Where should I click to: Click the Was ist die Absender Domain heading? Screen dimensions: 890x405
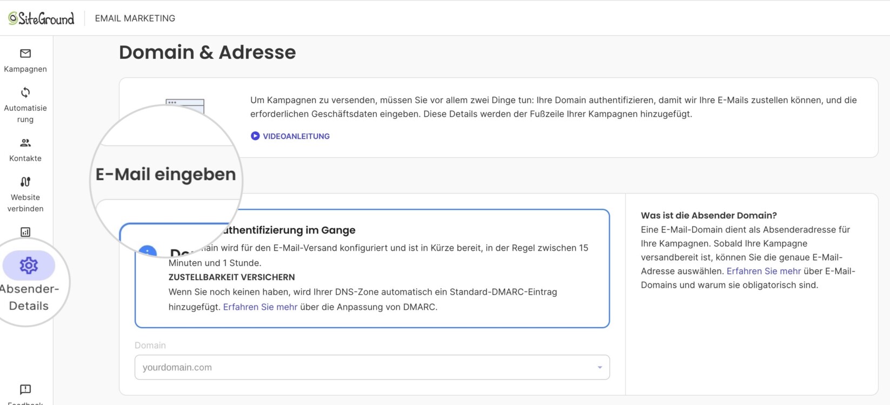(709, 215)
